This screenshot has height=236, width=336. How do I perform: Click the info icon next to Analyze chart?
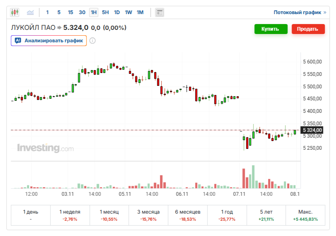92,41
